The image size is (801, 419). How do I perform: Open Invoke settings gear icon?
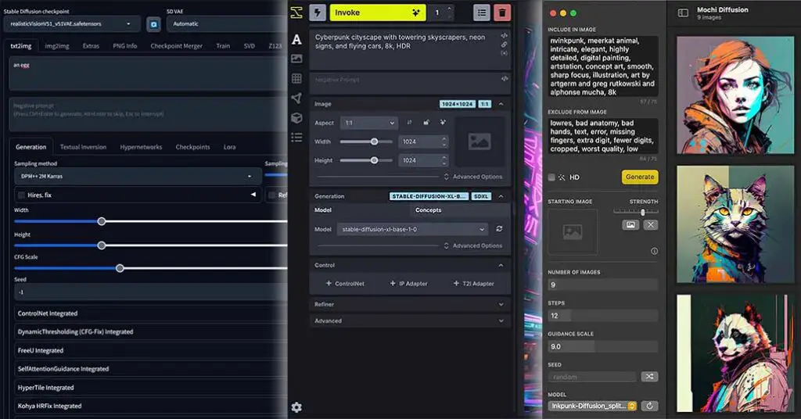296,406
